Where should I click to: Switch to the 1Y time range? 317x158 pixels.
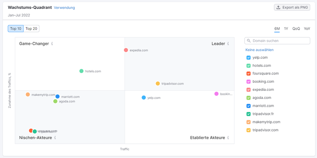[286, 28]
